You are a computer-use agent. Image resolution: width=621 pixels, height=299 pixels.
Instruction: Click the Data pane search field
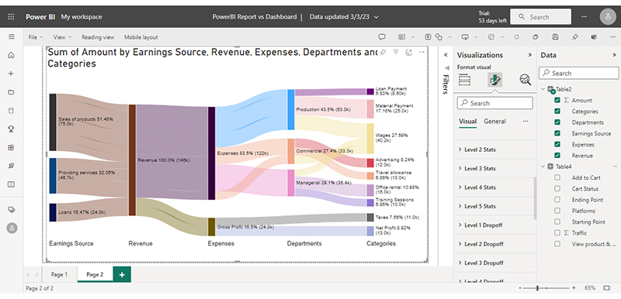pos(578,73)
